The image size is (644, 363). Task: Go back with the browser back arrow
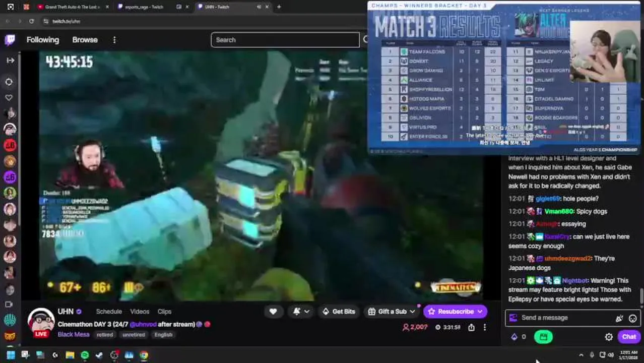(7, 21)
